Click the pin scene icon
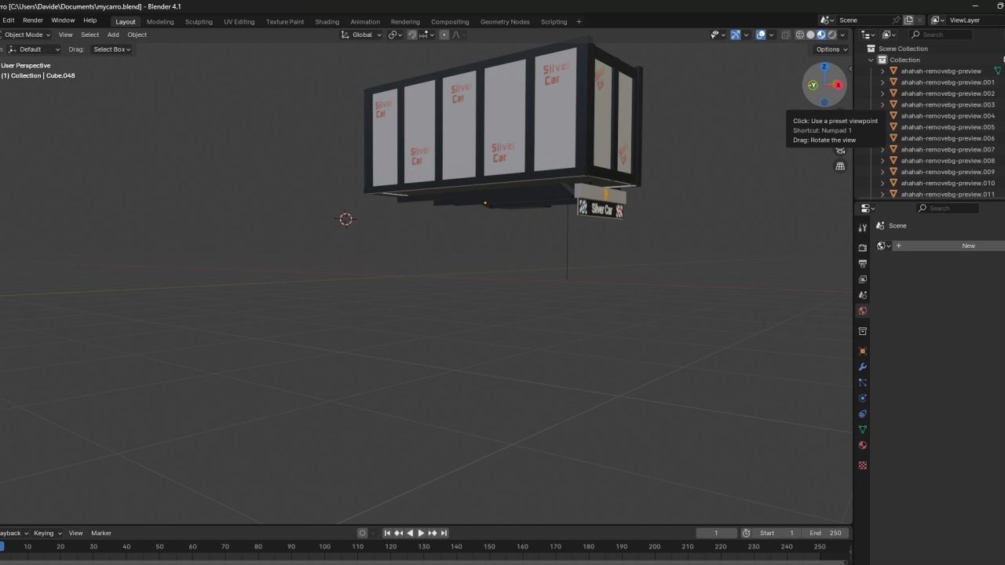This screenshot has height=565, width=1005. click(x=897, y=20)
